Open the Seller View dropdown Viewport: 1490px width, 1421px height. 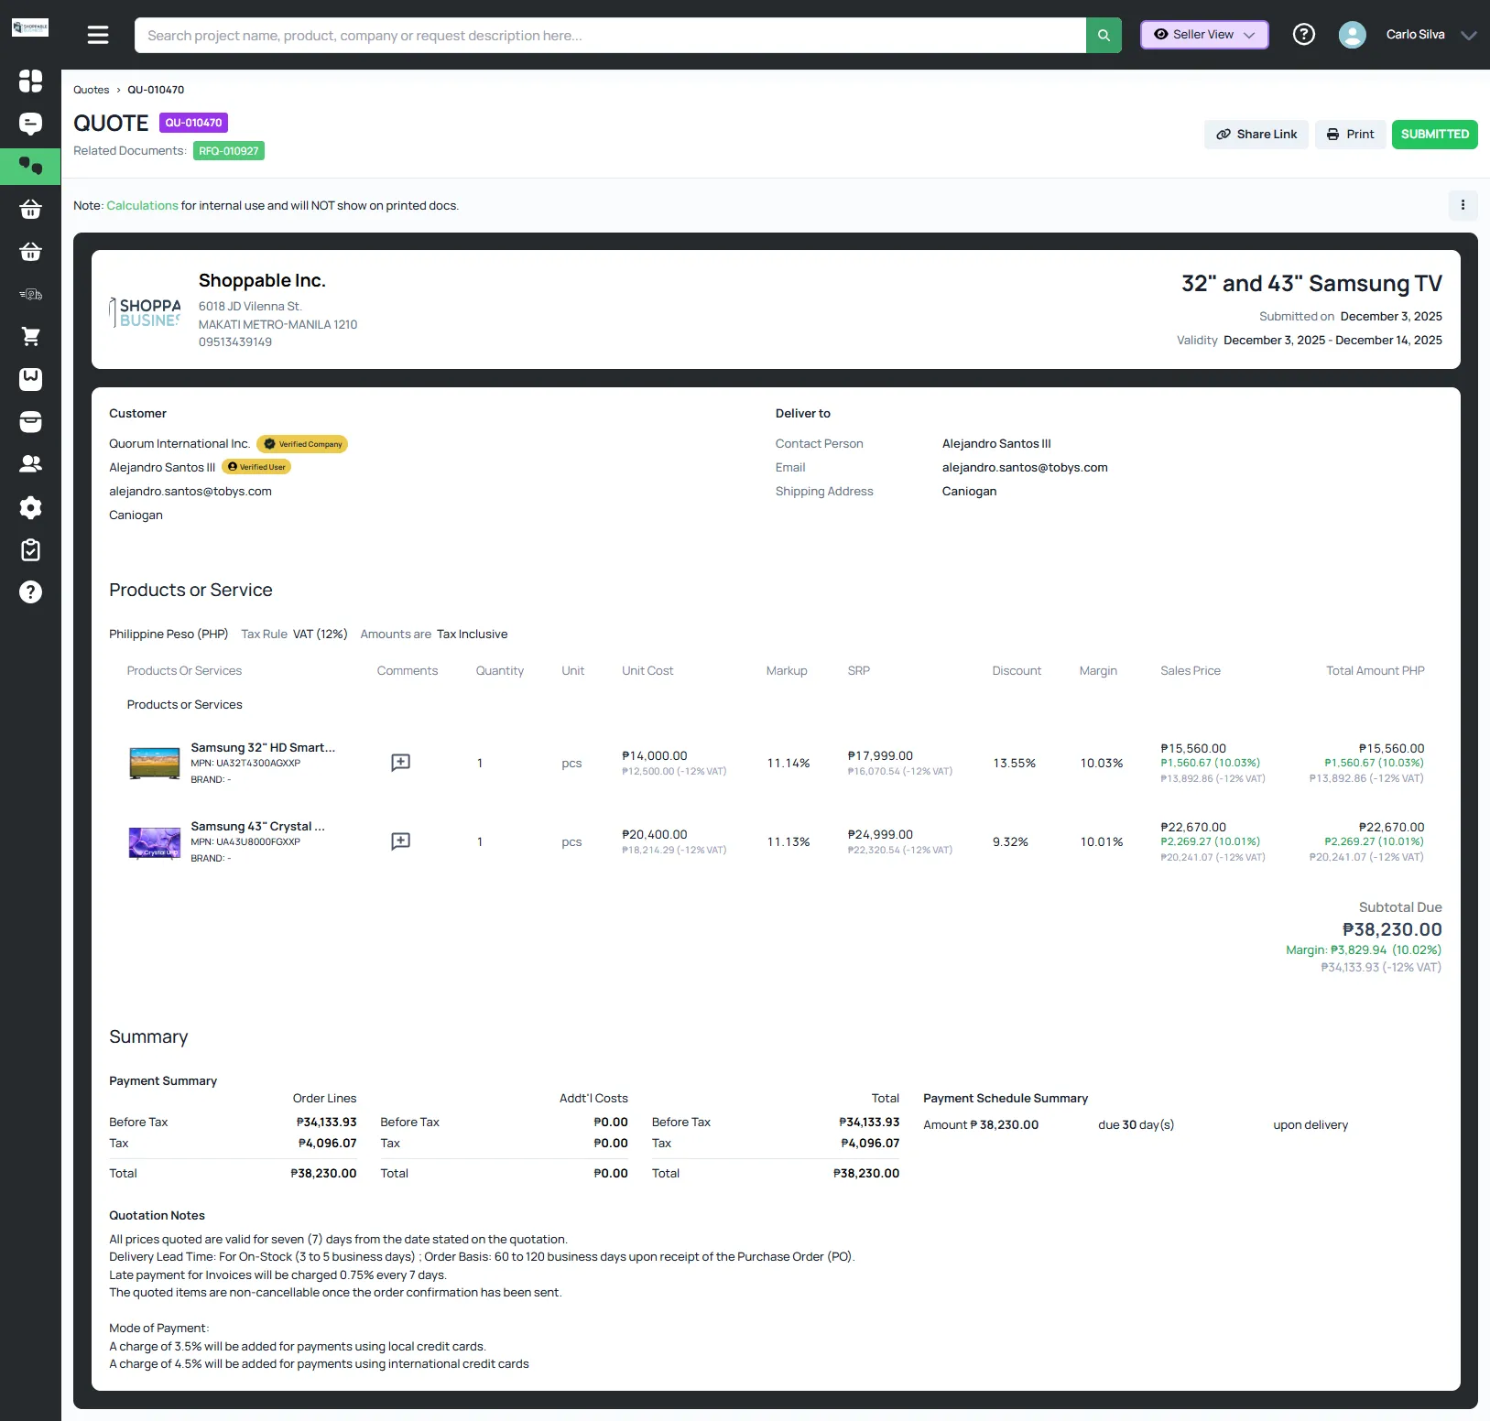[x=1204, y=35]
